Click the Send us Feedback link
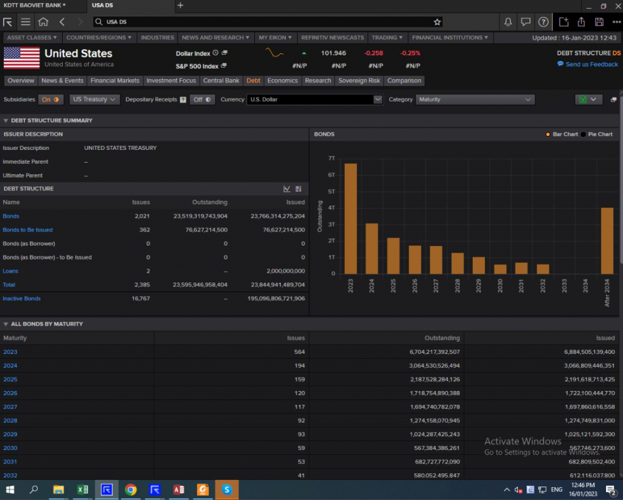 point(591,64)
